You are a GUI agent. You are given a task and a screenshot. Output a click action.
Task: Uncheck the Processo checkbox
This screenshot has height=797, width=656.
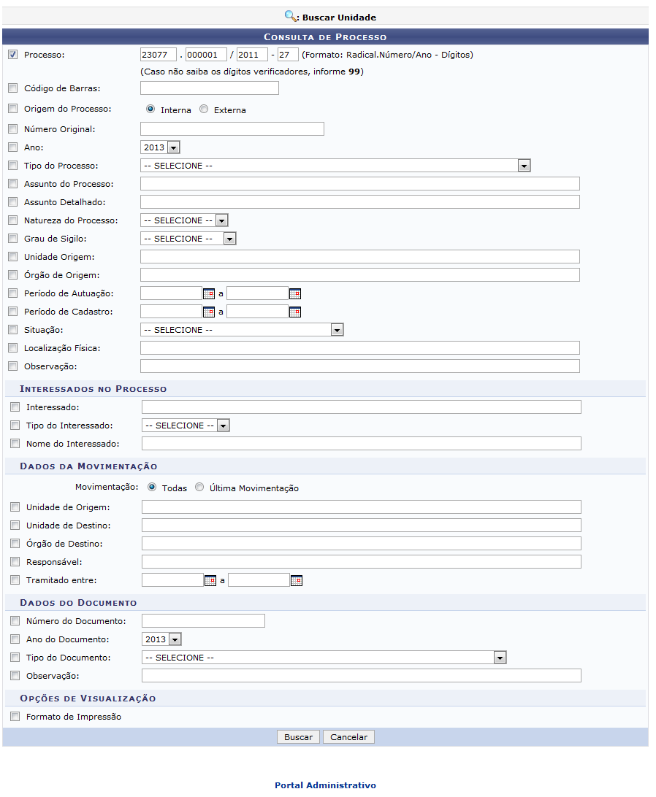[12, 55]
